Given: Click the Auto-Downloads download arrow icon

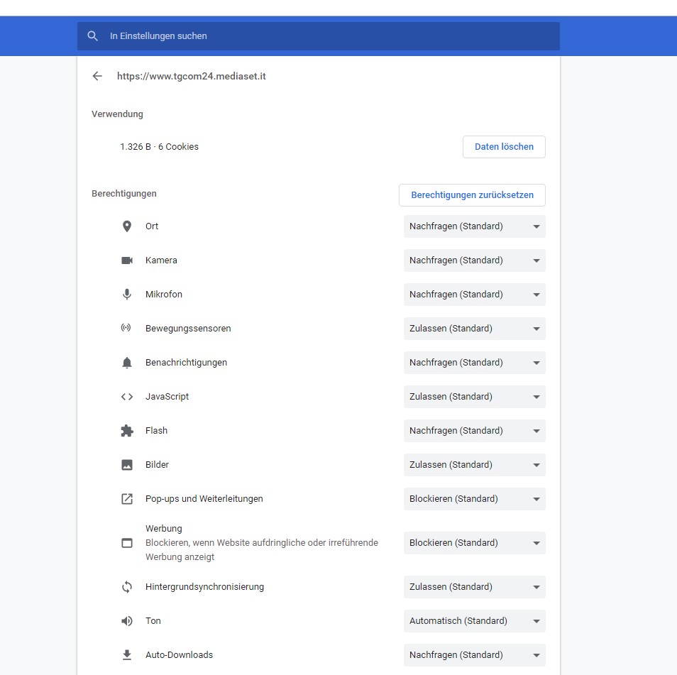Looking at the screenshot, I should (127, 655).
